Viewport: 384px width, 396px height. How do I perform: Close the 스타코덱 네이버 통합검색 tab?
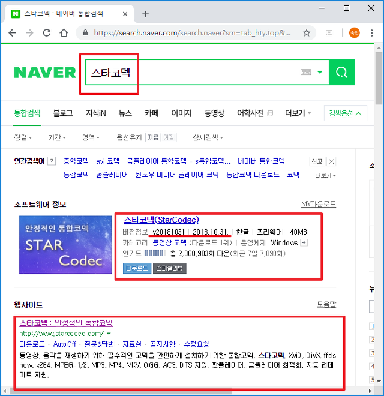pyautogui.click(x=125, y=14)
